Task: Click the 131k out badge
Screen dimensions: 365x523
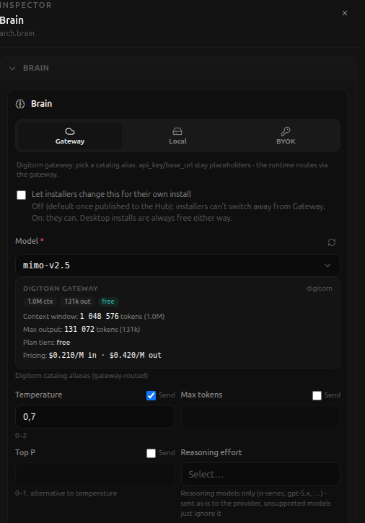Action: point(77,302)
